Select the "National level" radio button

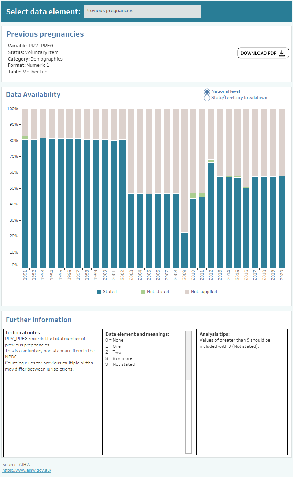pos(207,91)
